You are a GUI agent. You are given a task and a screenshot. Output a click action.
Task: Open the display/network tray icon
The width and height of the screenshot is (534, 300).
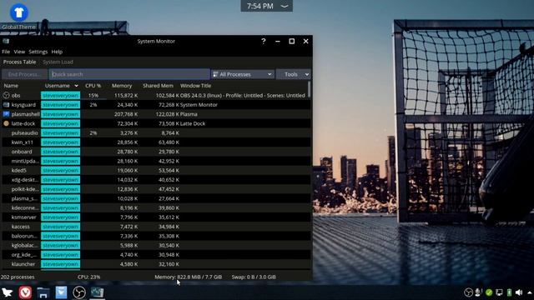(499, 292)
